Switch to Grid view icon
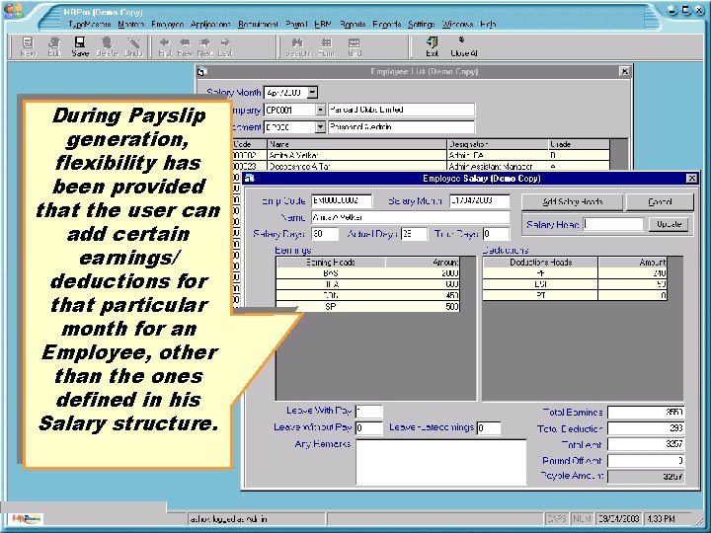The width and height of the screenshot is (711, 533). 355,46
